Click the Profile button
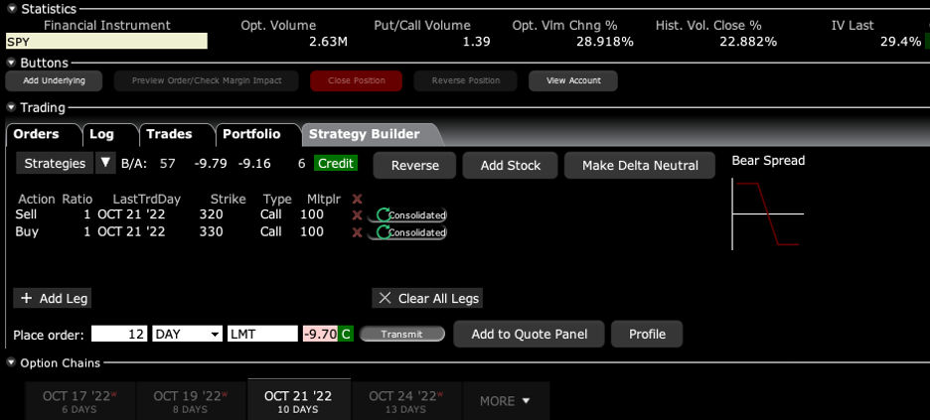This screenshot has height=420, width=930. (647, 334)
